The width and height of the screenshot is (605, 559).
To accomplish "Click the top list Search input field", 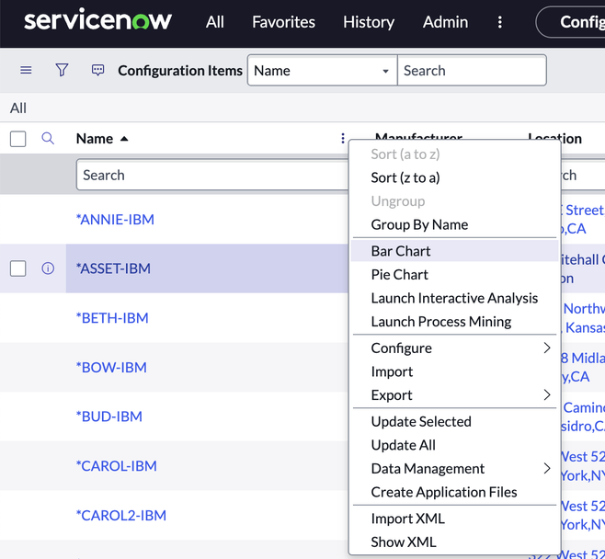I will point(472,70).
